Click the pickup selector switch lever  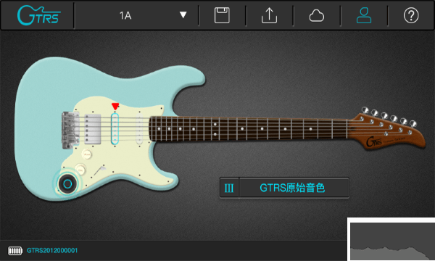click(99, 170)
